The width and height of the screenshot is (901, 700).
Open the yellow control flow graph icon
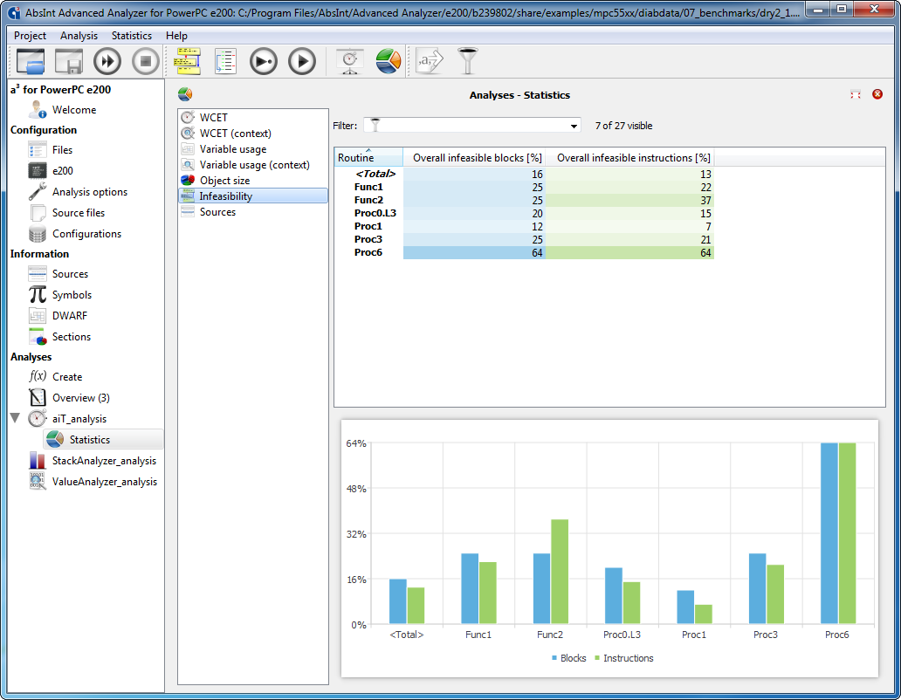[x=188, y=61]
